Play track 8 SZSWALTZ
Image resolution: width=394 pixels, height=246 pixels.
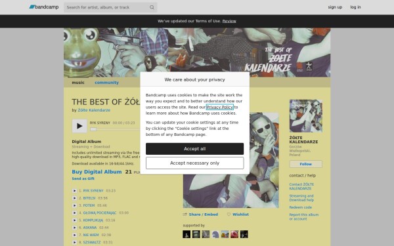click(74, 242)
